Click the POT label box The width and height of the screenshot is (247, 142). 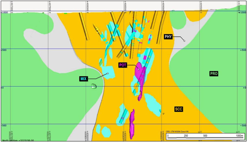click(x=123, y=65)
